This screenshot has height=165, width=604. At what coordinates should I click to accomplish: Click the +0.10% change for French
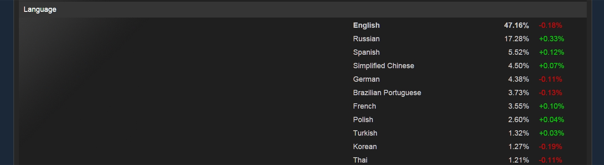coord(551,106)
